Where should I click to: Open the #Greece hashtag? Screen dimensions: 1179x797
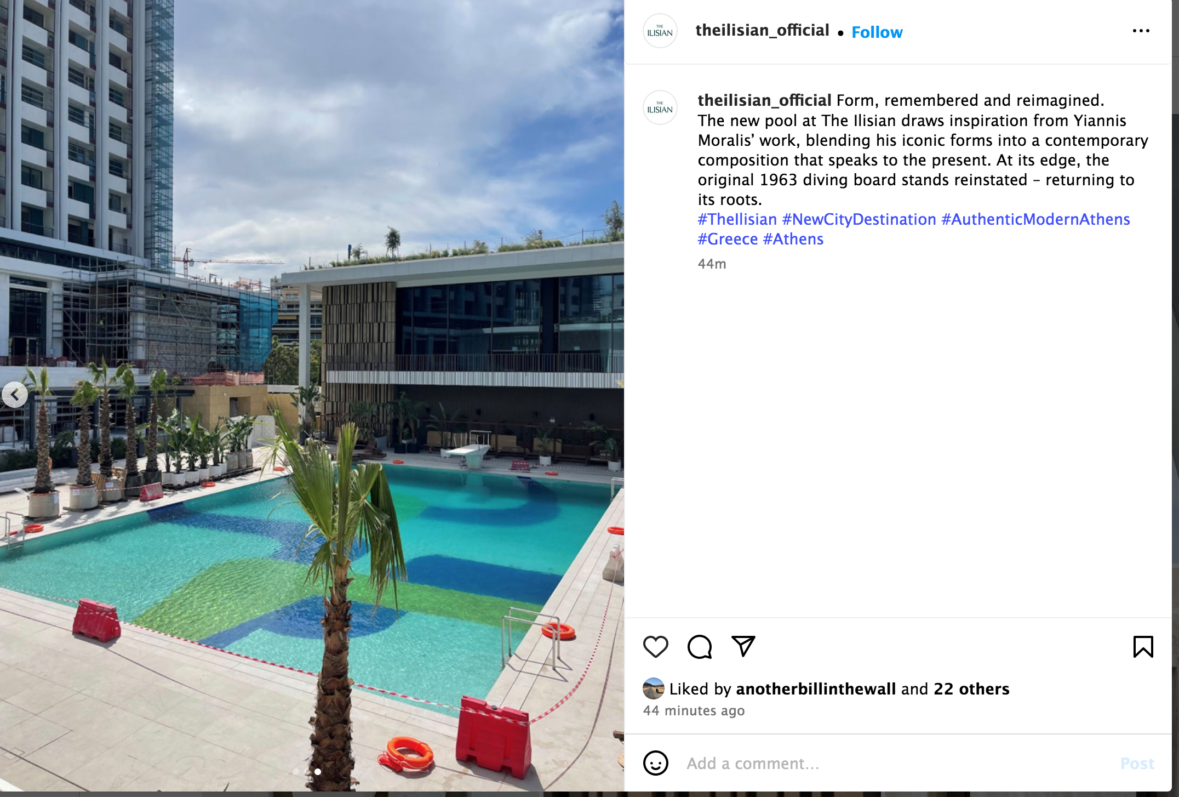click(x=728, y=239)
